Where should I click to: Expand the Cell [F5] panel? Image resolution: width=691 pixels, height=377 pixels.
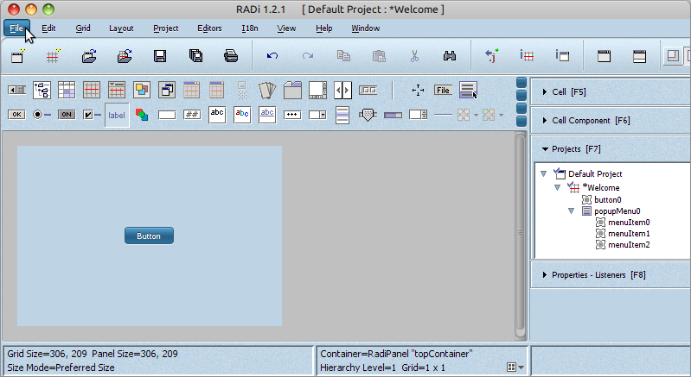click(x=545, y=91)
